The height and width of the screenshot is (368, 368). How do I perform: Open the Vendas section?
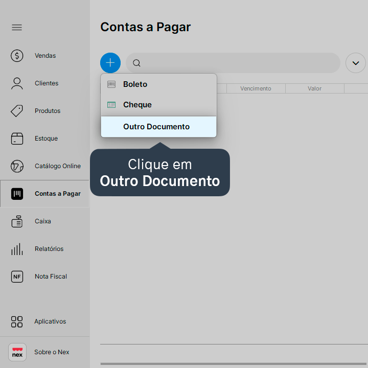tap(45, 56)
